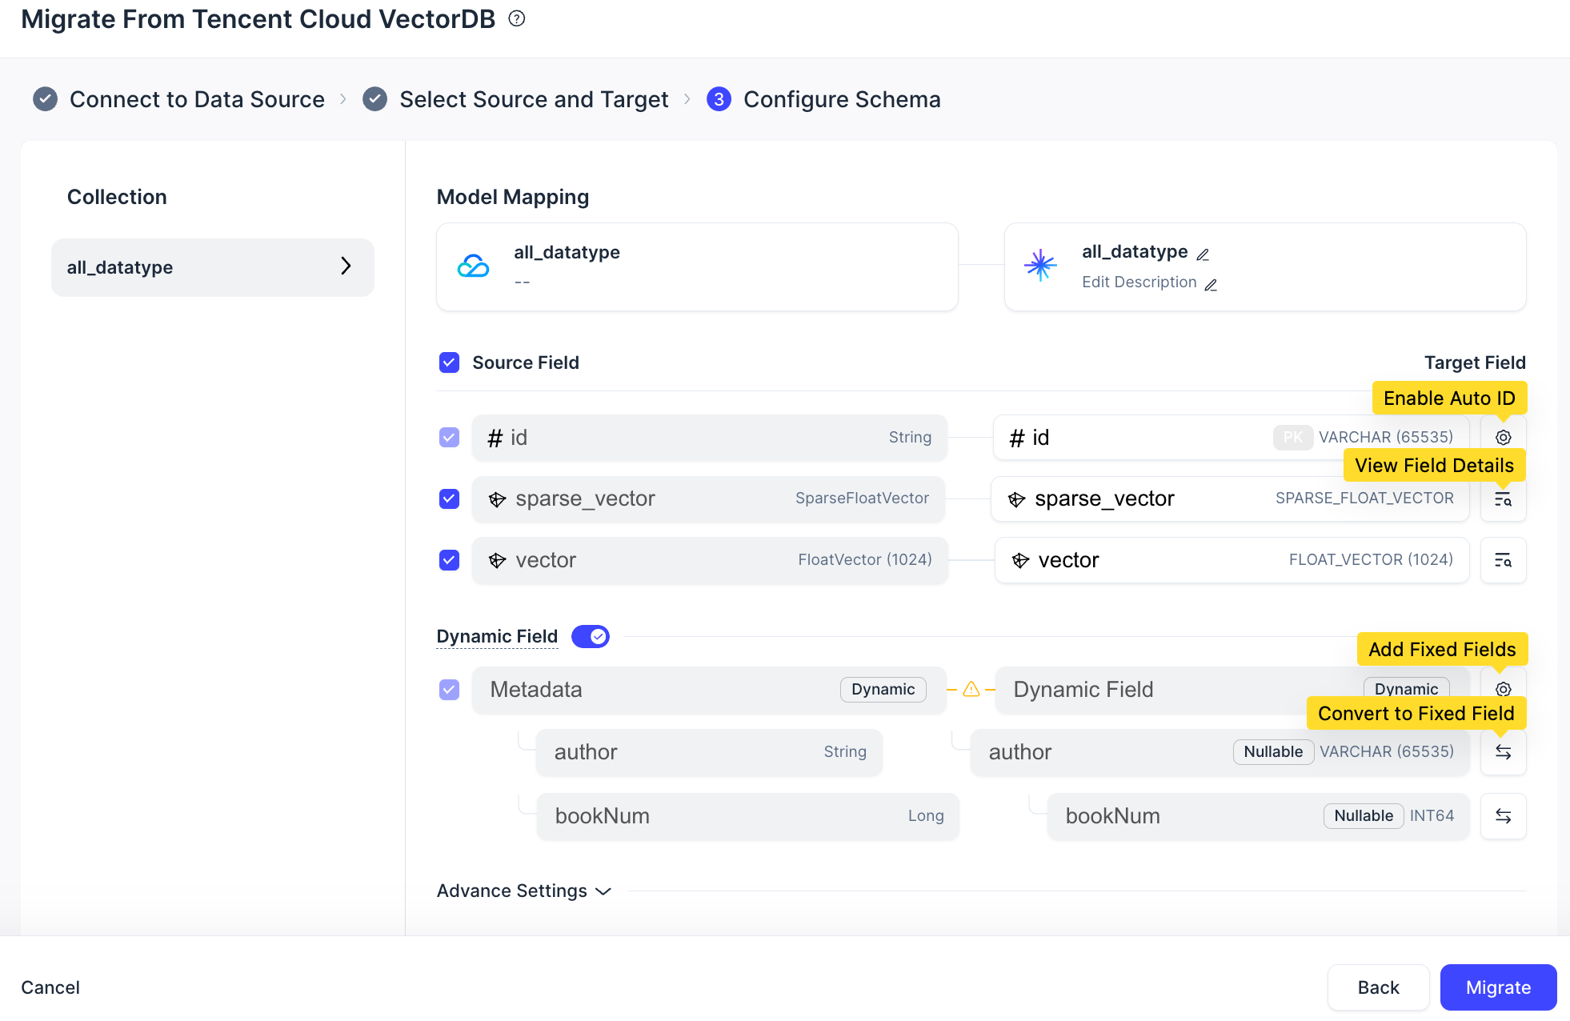Turn off the Dynamic Field switch

click(x=591, y=636)
